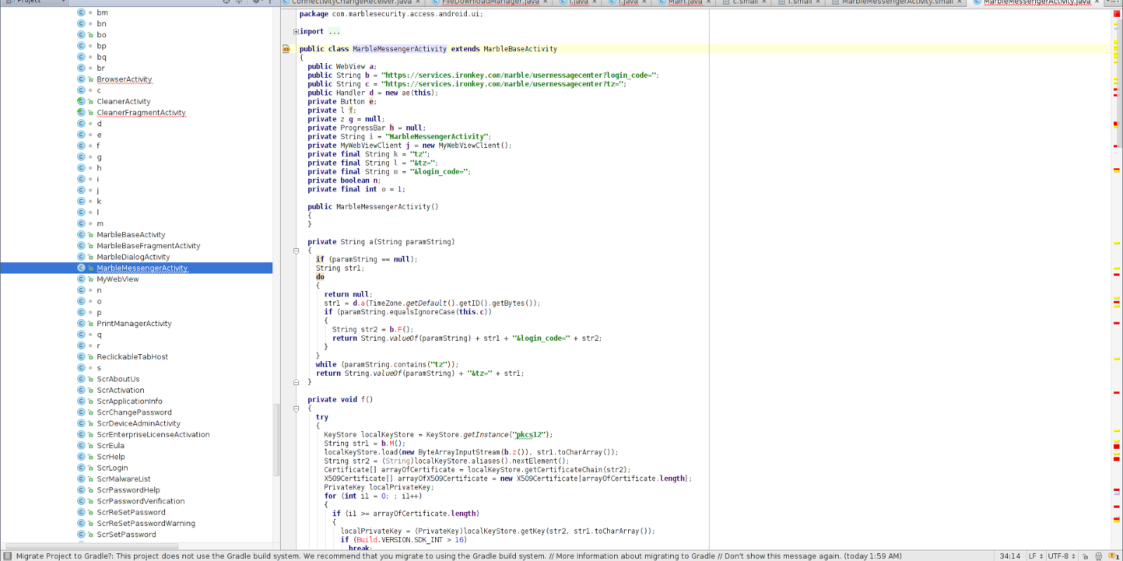Click the class icon beside MyWebView
This screenshot has width=1123, height=561.
[x=81, y=279]
